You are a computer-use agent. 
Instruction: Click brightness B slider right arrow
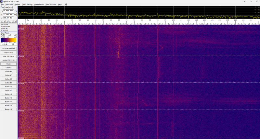[x=15, y=35]
